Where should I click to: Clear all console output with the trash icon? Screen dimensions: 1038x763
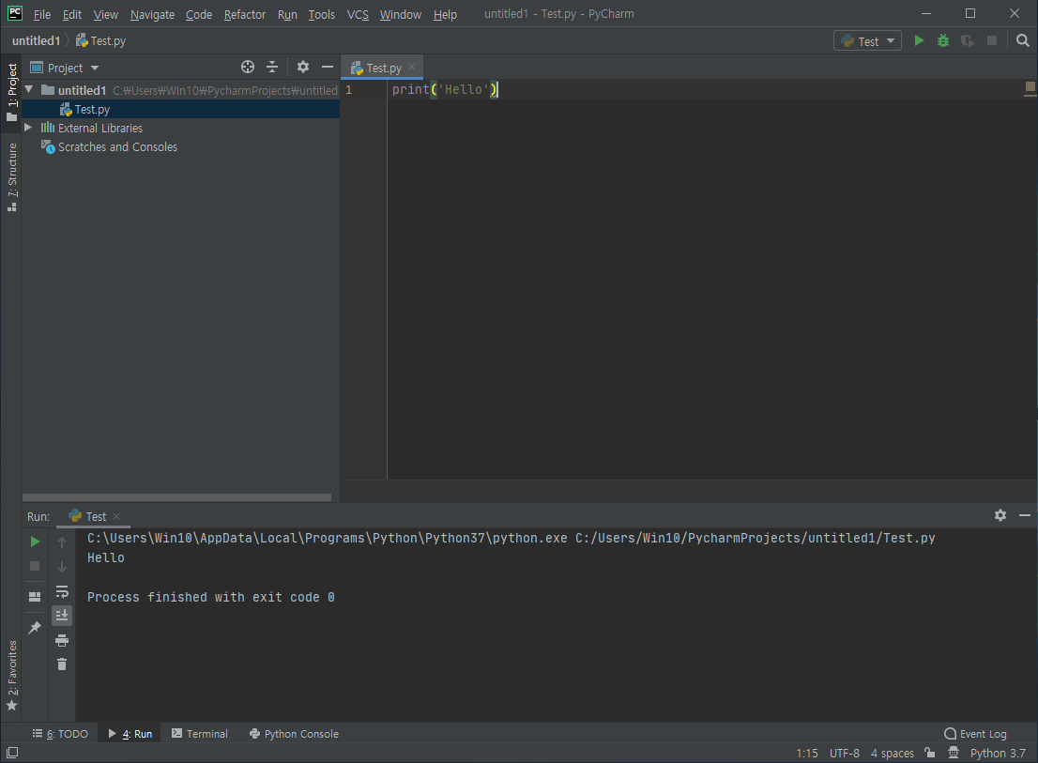[x=62, y=664]
